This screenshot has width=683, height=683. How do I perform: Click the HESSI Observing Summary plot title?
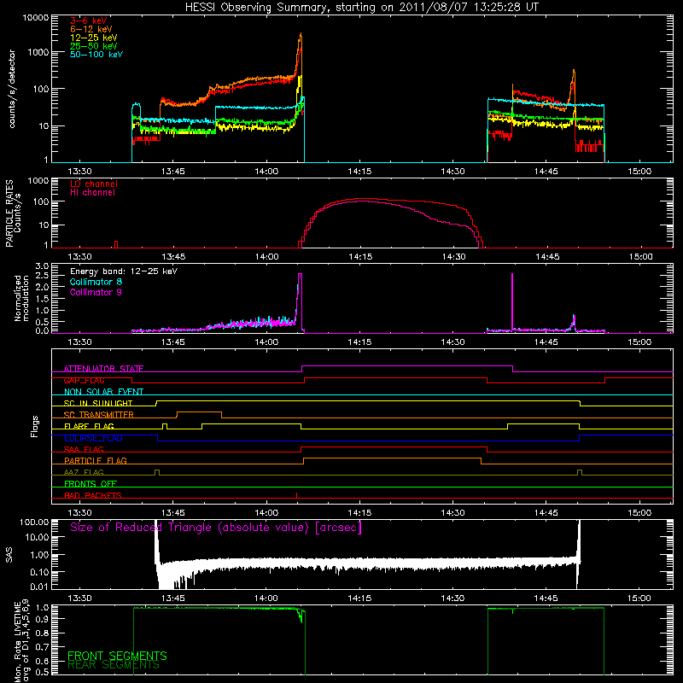(362, 8)
